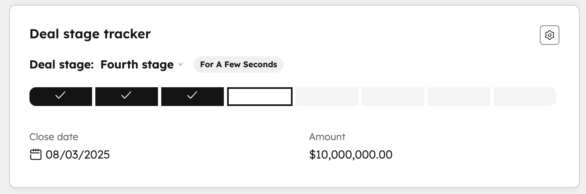Choose the last stage segment of the bar
The width and height of the screenshot is (586, 194).
(x=525, y=97)
